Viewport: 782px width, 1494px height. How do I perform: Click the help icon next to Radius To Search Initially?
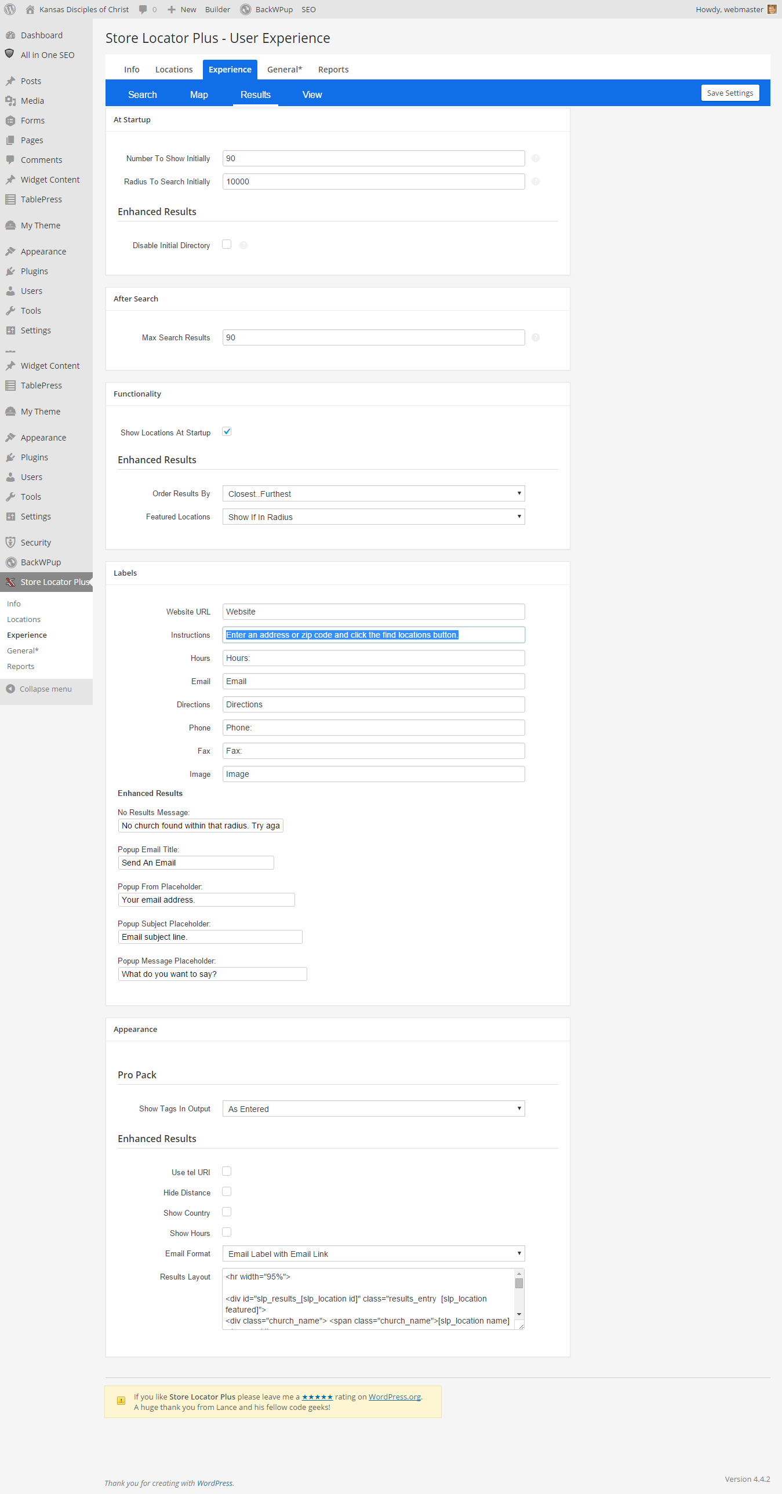pos(536,181)
